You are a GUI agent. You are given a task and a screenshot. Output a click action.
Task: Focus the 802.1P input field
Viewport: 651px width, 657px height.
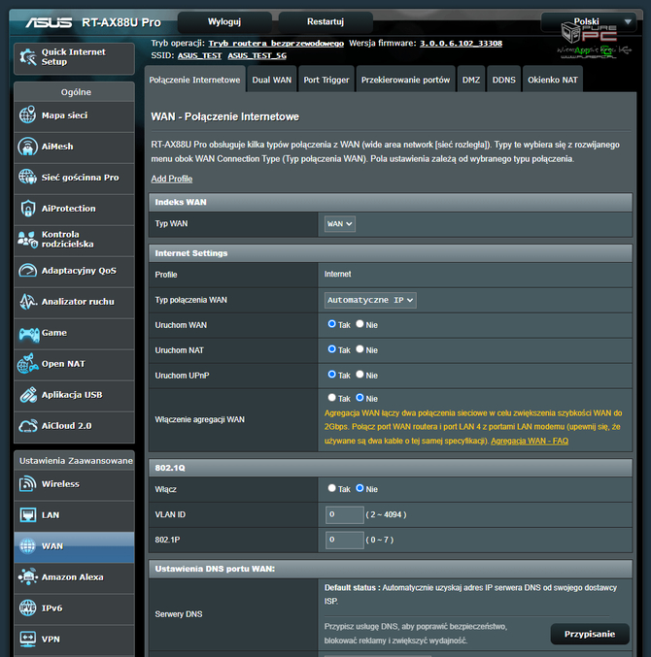[345, 540]
